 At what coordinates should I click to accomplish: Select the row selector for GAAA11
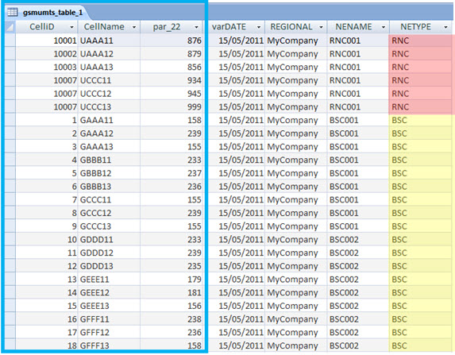click(x=10, y=120)
